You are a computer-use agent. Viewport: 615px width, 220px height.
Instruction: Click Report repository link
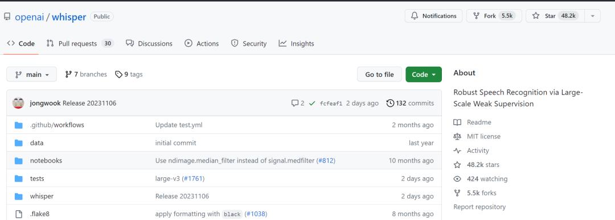click(x=479, y=207)
